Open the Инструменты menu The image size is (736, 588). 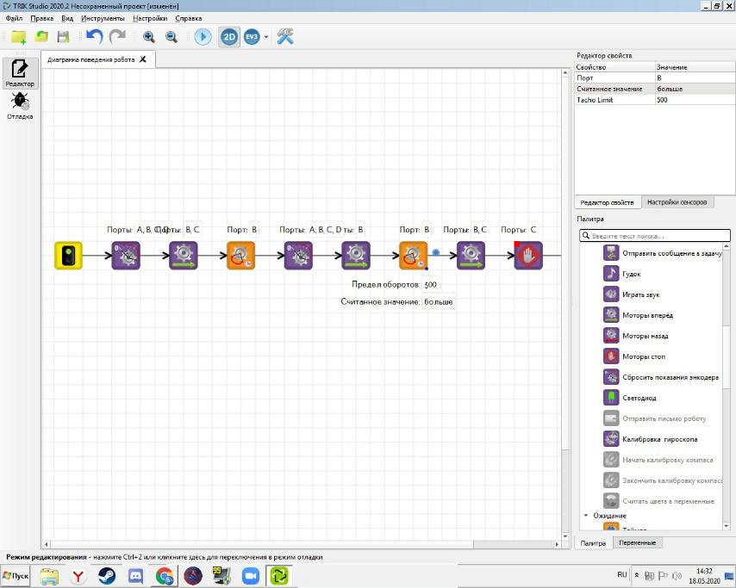(x=103, y=18)
